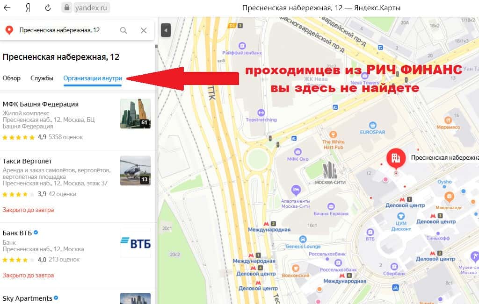Click the red Пресненская набережная map pin
Viewport: 479px width, 304px height.
pos(396,158)
